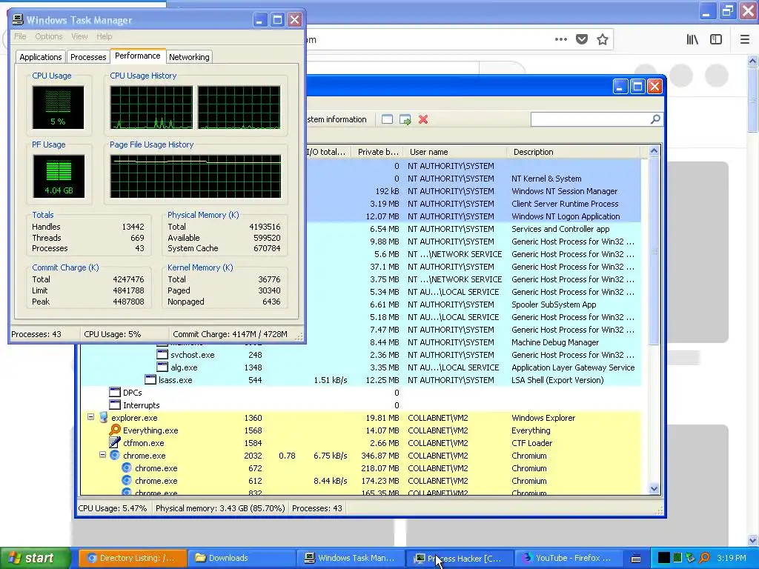Click the Start button
Image resolution: width=759 pixels, height=569 pixels.
pos(35,558)
